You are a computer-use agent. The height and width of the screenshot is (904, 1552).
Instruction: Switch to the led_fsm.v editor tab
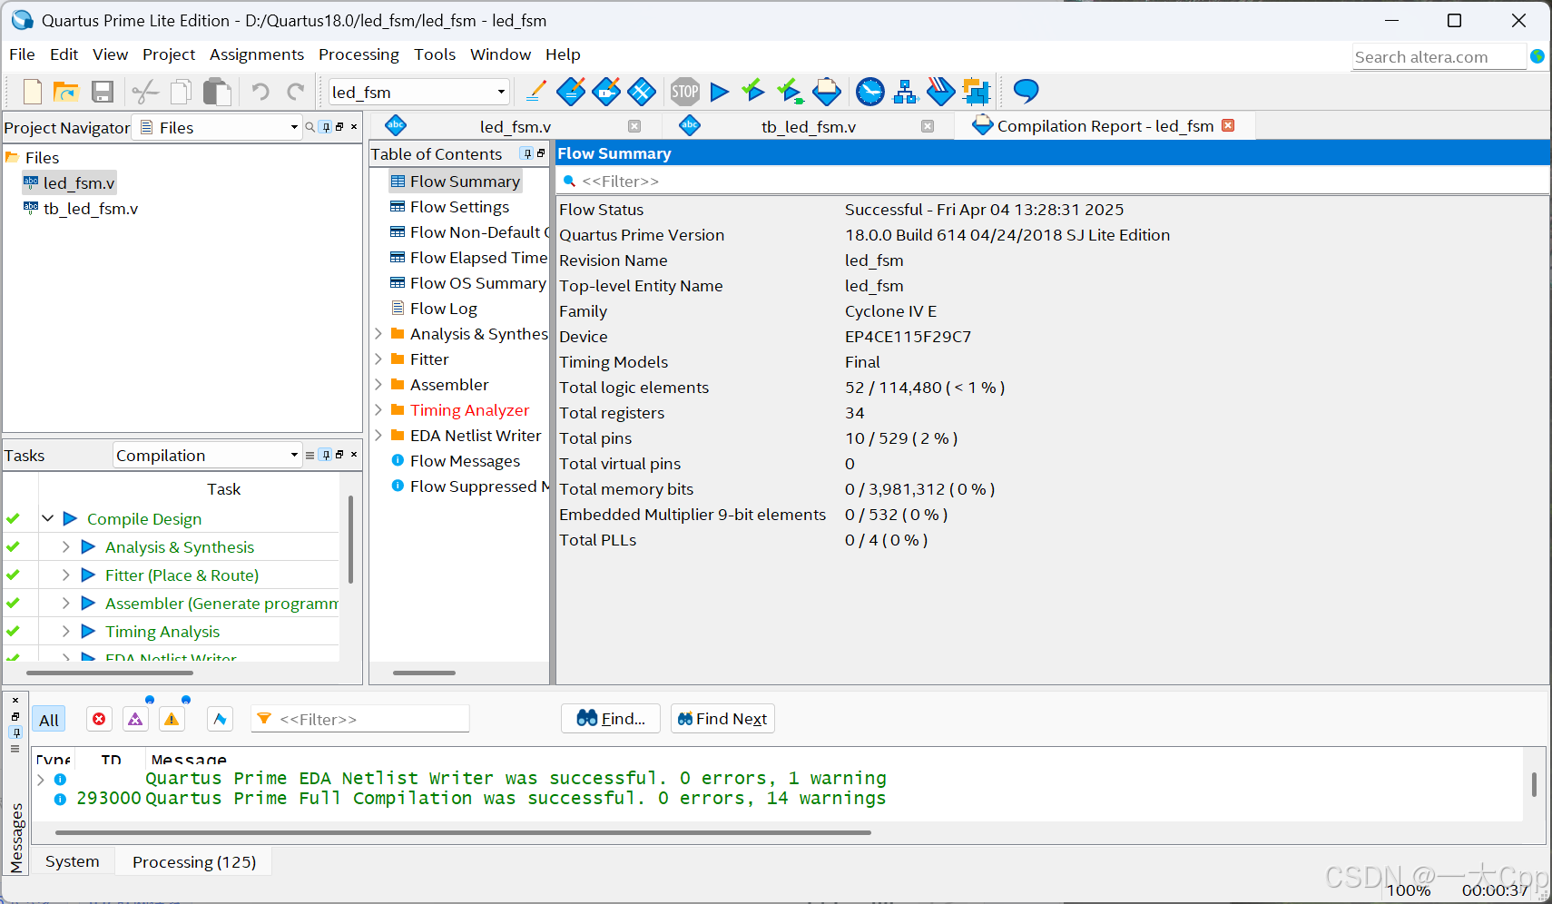tap(515, 126)
